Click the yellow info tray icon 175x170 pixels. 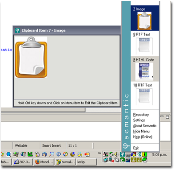tap(144, 154)
